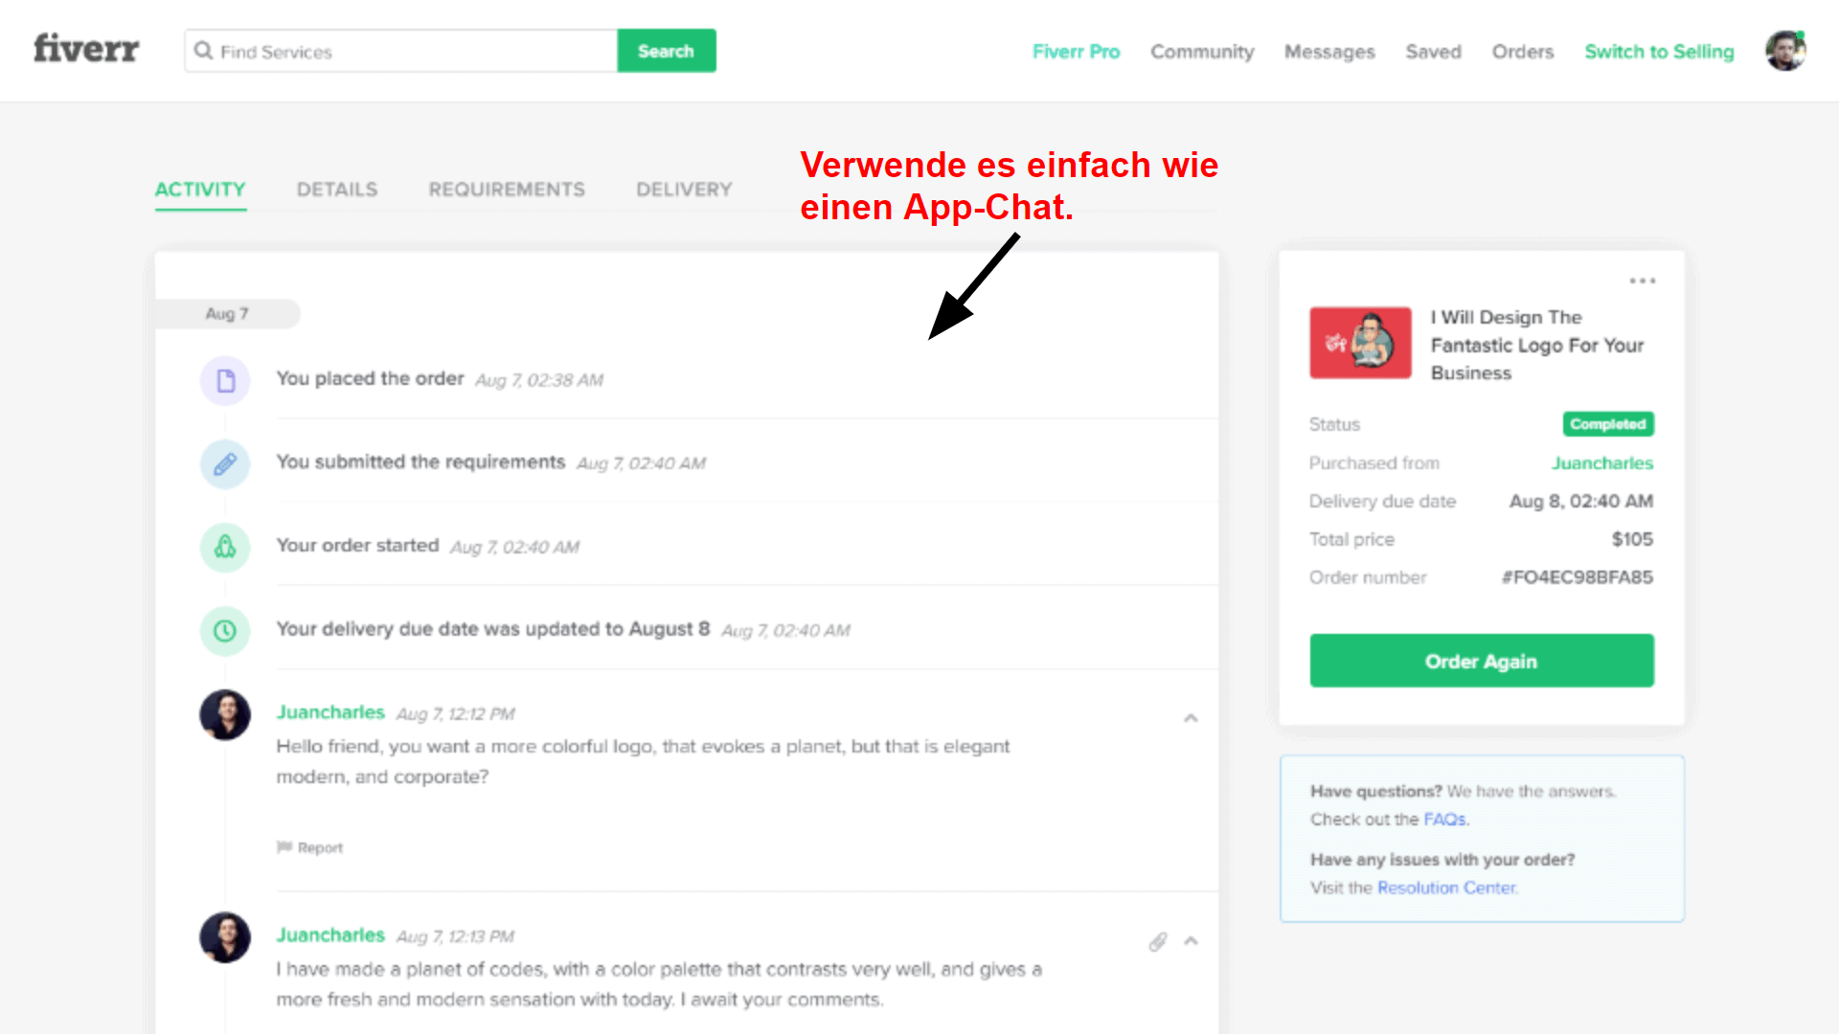Open the FAQs link

pos(1444,820)
